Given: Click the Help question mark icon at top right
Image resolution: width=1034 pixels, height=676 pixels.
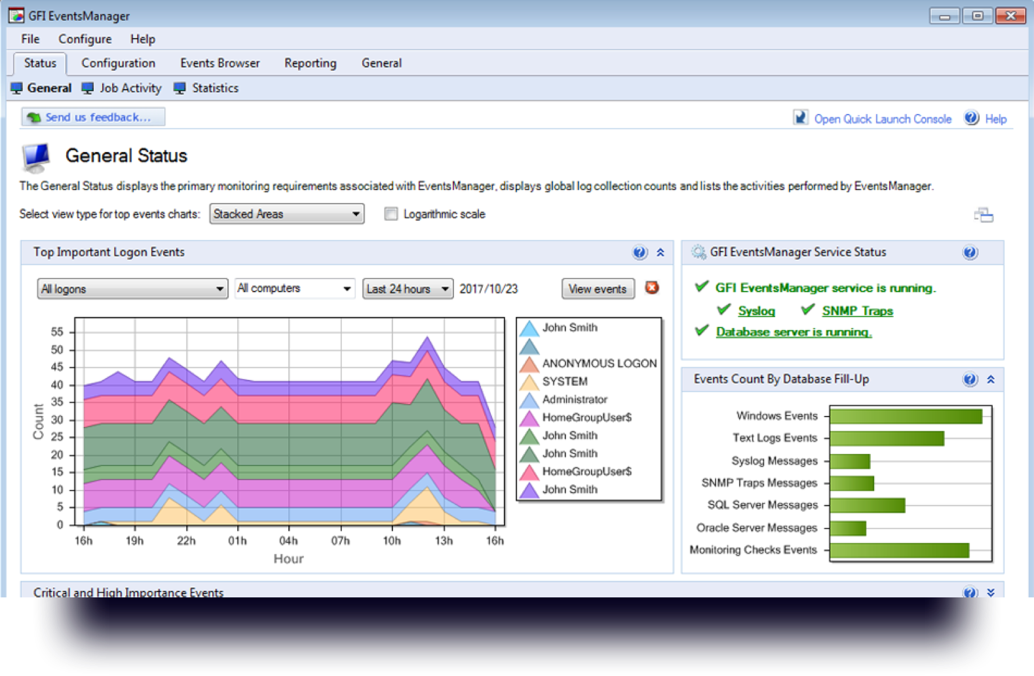Looking at the screenshot, I should click(x=972, y=118).
